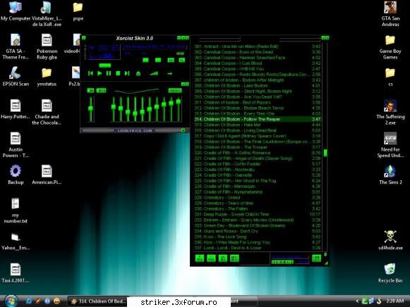Screen dimensions: 410x307
Task: Select track 301 Antract - Una Intr-un Milion
Action: coord(258,46)
